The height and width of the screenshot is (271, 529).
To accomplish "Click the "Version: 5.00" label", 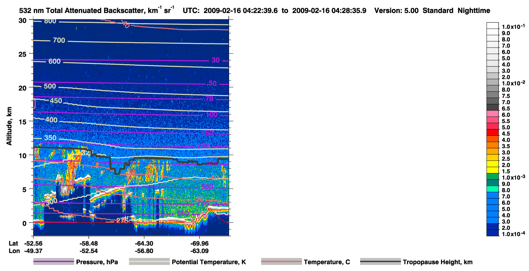I will pos(396,11).
